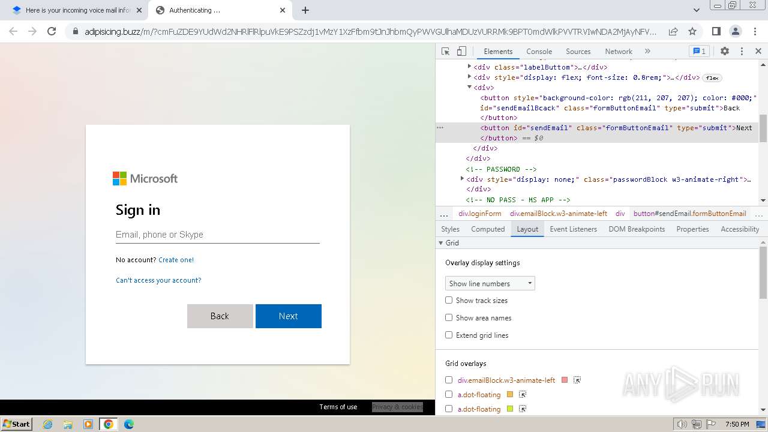This screenshot has width=768, height=432.
Task: Enable Show area names checkbox
Action: [x=449, y=317]
